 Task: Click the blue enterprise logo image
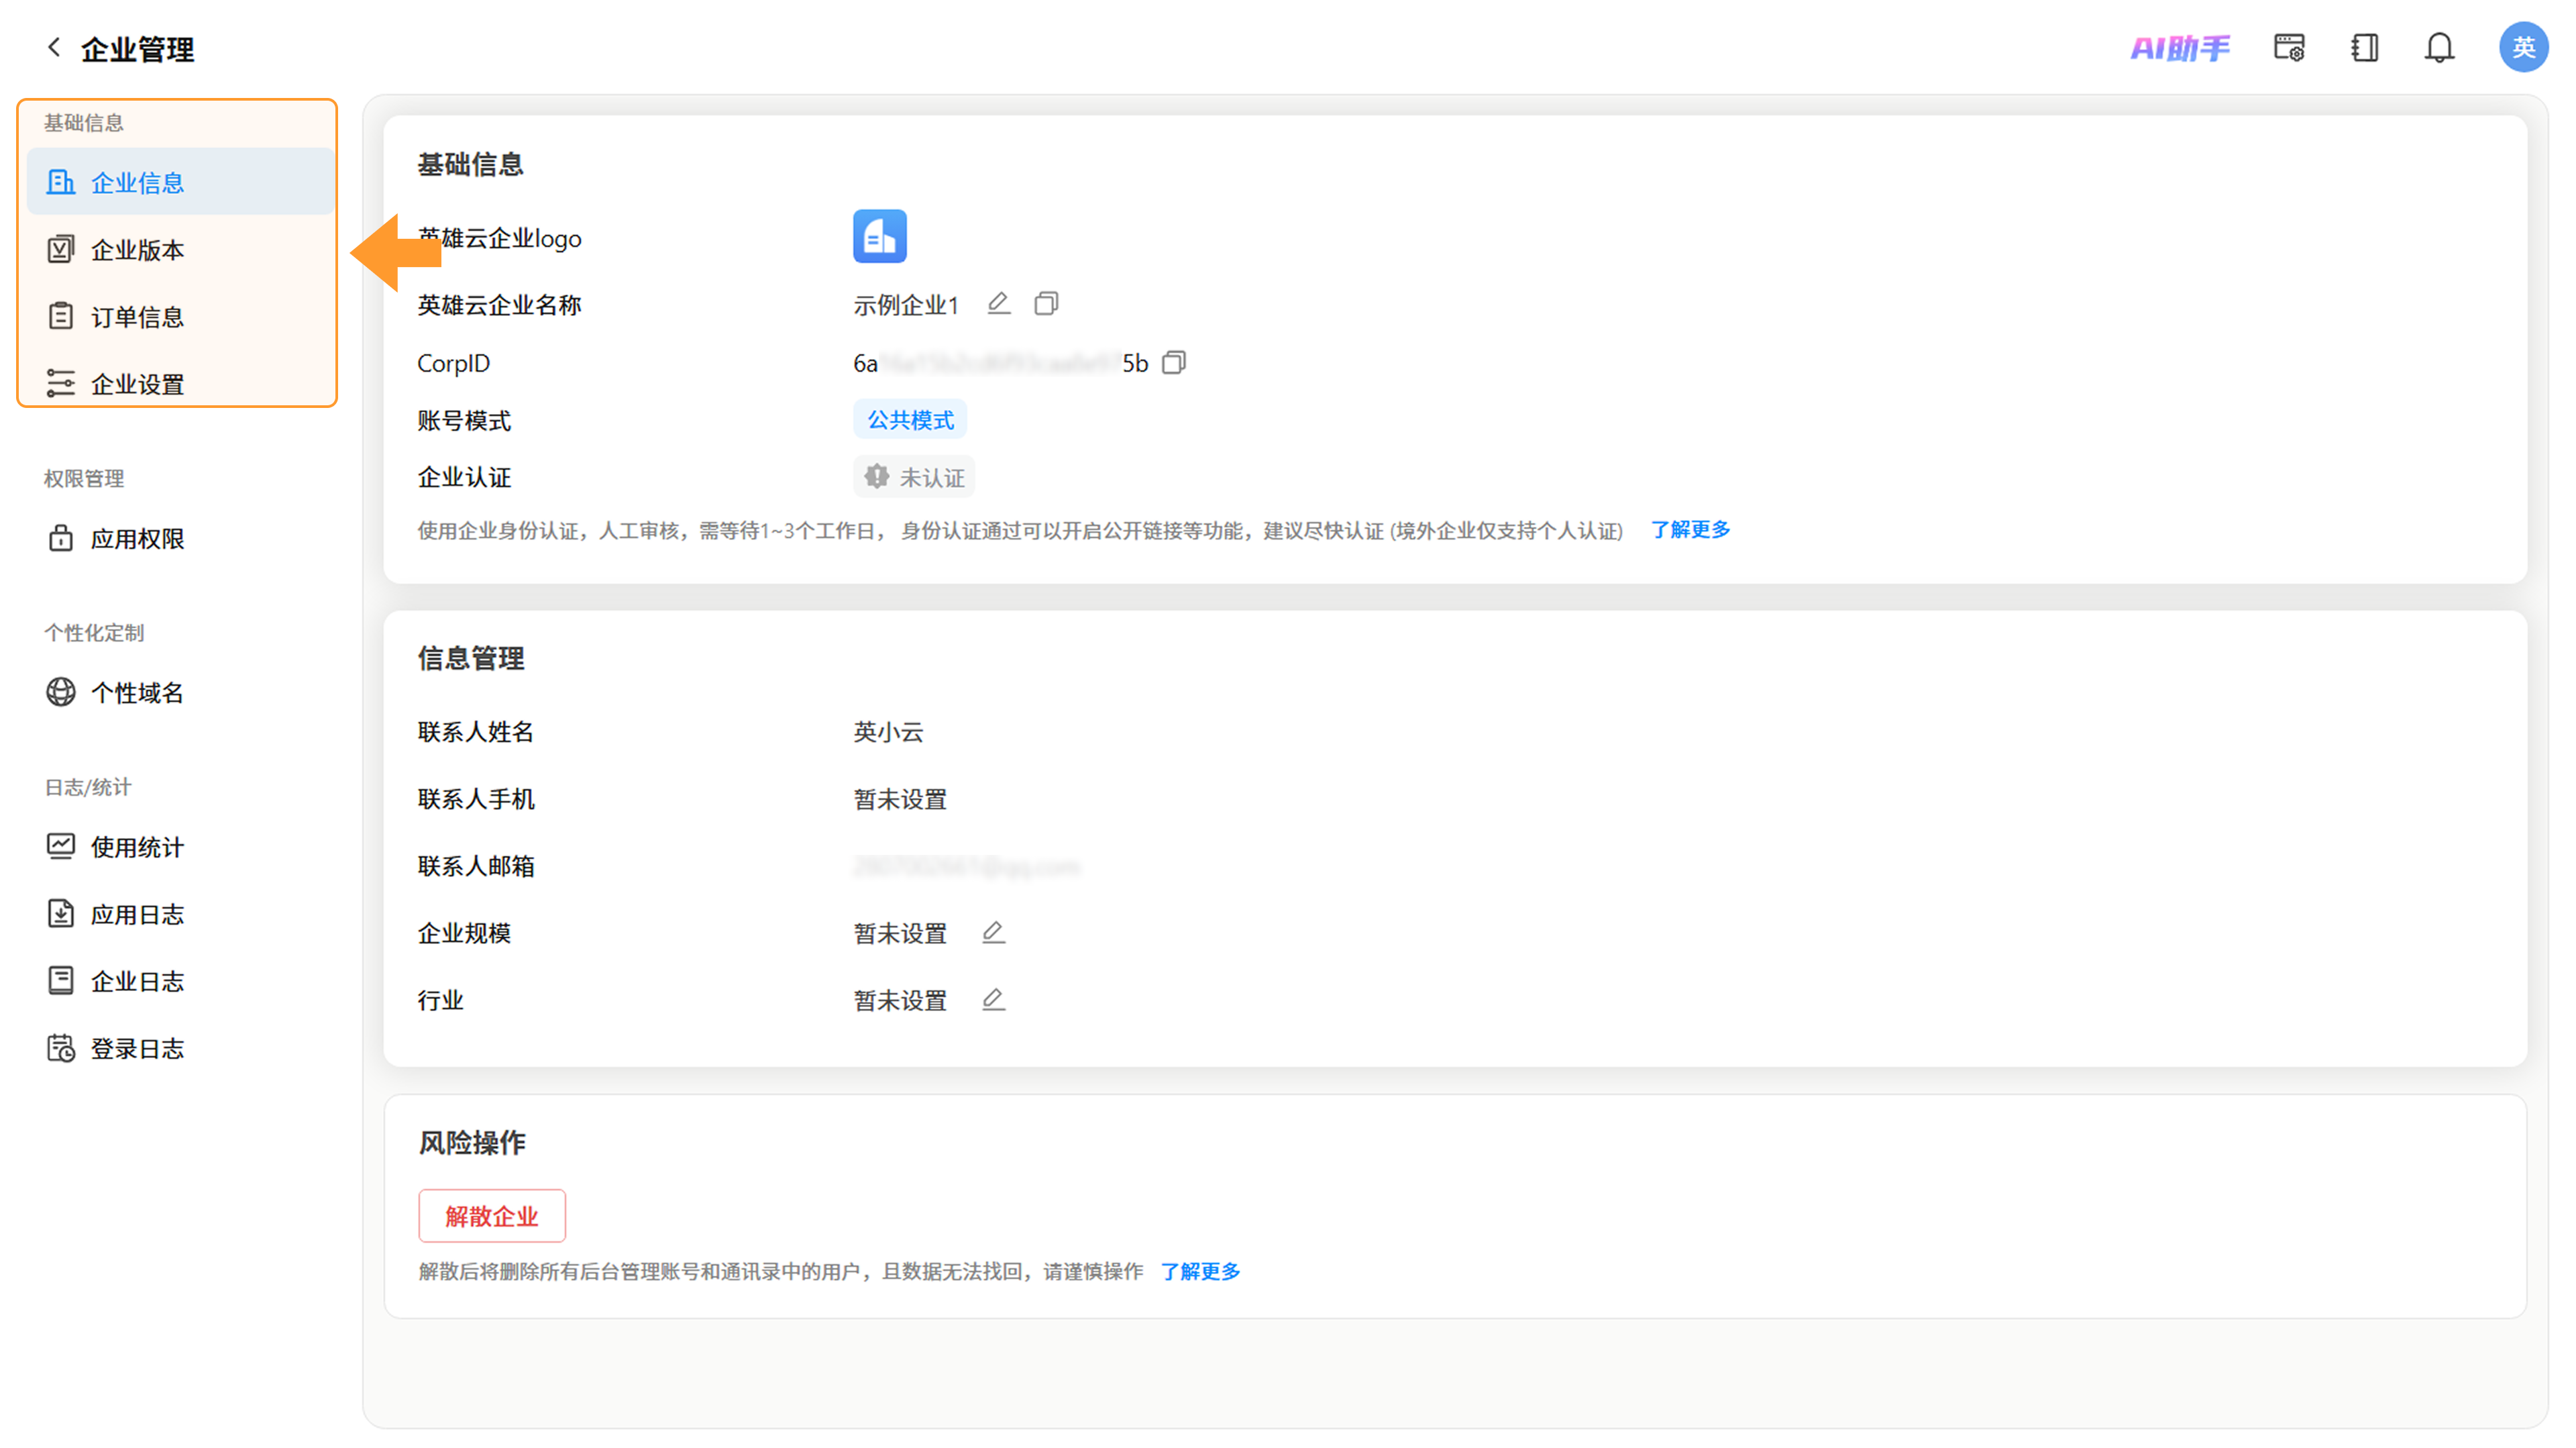879,236
